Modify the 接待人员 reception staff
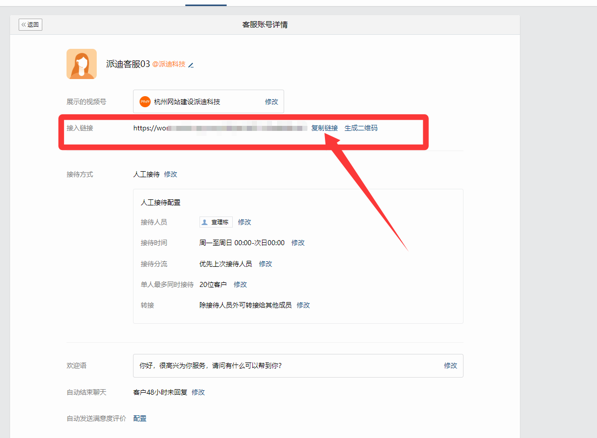597x438 pixels. pos(244,222)
